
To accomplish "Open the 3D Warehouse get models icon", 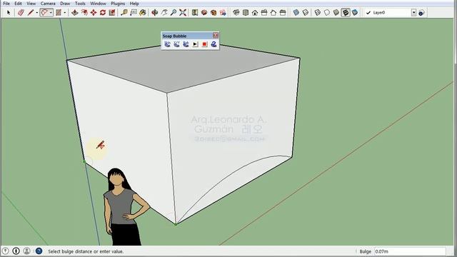I will pyautogui.click(x=204, y=13).
